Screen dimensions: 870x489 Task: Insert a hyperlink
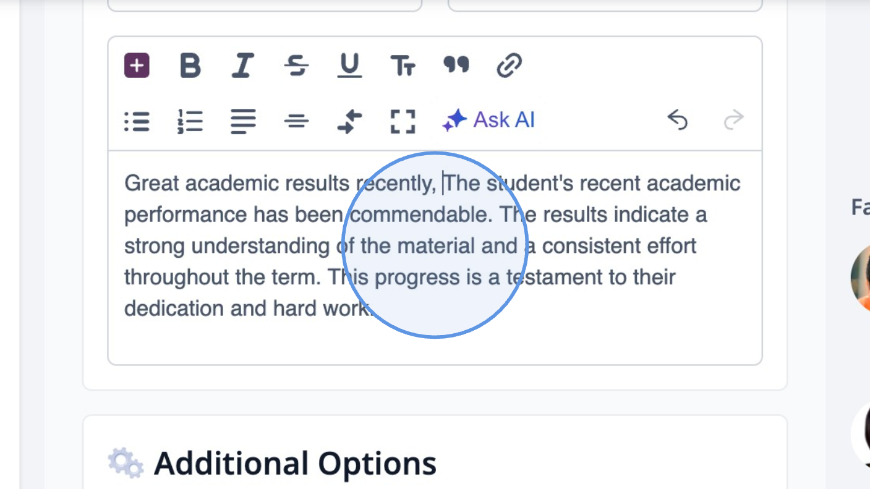(510, 64)
